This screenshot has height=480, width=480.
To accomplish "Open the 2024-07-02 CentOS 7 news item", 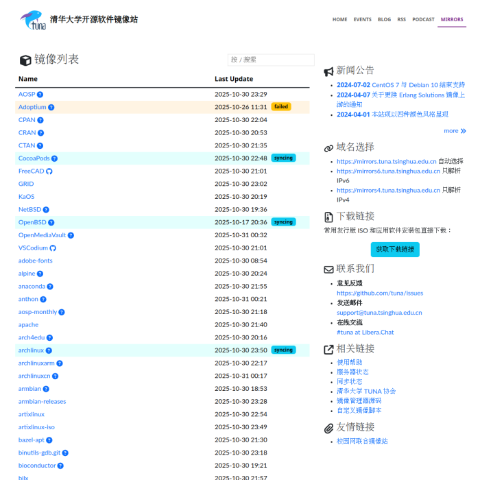I will pyautogui.click(x=400, y=85).
